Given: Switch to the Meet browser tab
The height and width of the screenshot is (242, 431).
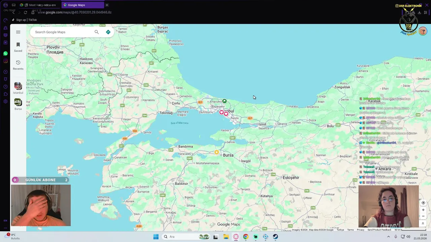Looking at the screenshot, I should tap(40, 5).
